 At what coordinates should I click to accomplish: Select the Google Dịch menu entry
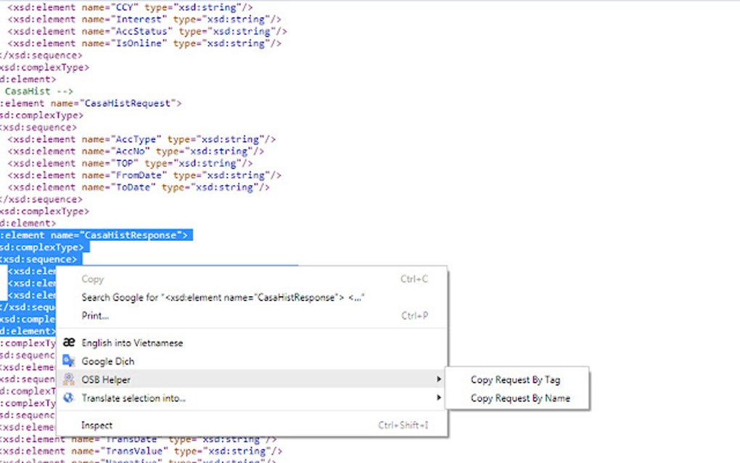pos(107,361)
